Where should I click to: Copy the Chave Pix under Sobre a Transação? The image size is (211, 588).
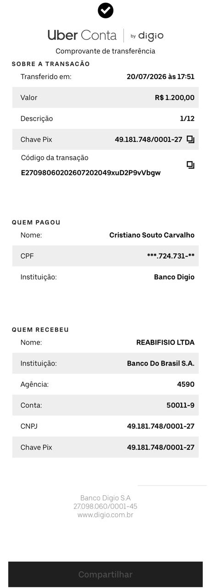pos(190,140)
